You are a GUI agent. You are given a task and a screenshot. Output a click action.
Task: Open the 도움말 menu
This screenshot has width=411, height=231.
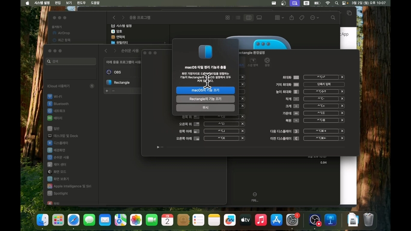coord(95,3)
